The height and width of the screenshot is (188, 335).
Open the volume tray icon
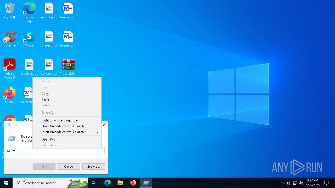coord(301,183)
